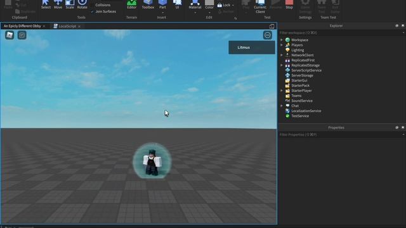The height and width of the screenshot is (228, 406).
Task: Click the Litmus player entry
Action: pos(252,47)
